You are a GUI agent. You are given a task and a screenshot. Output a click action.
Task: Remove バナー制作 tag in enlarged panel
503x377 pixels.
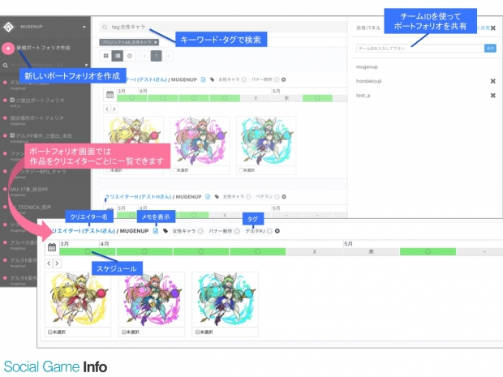point(237,231)
